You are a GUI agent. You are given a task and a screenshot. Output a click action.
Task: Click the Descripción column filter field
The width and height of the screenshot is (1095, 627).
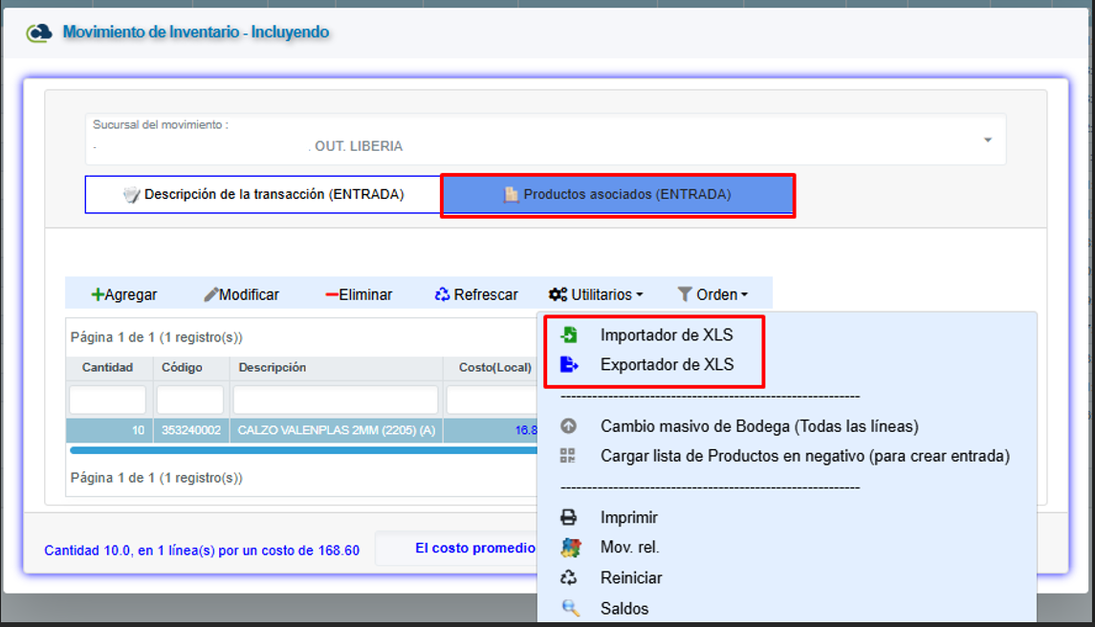click(x=336, y=400)
